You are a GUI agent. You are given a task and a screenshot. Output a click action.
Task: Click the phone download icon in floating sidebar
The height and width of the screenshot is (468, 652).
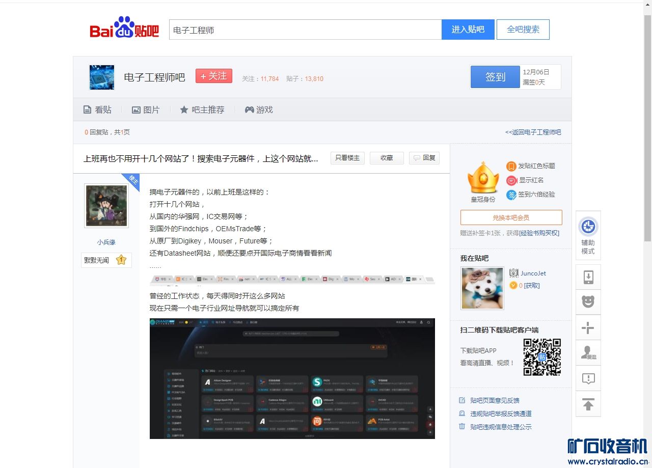(x=588, y=278)
